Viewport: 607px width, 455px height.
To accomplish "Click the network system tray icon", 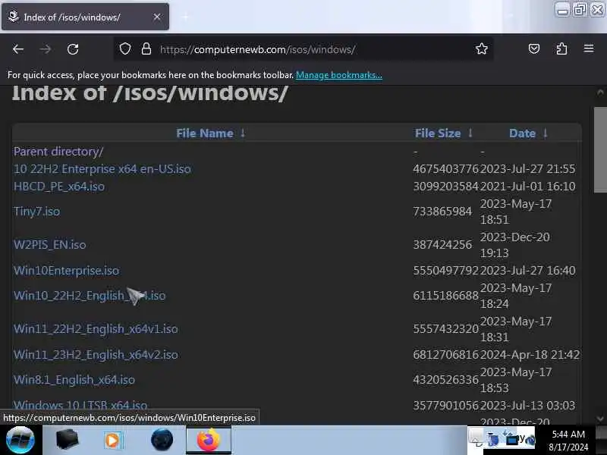I will (513, 439).
